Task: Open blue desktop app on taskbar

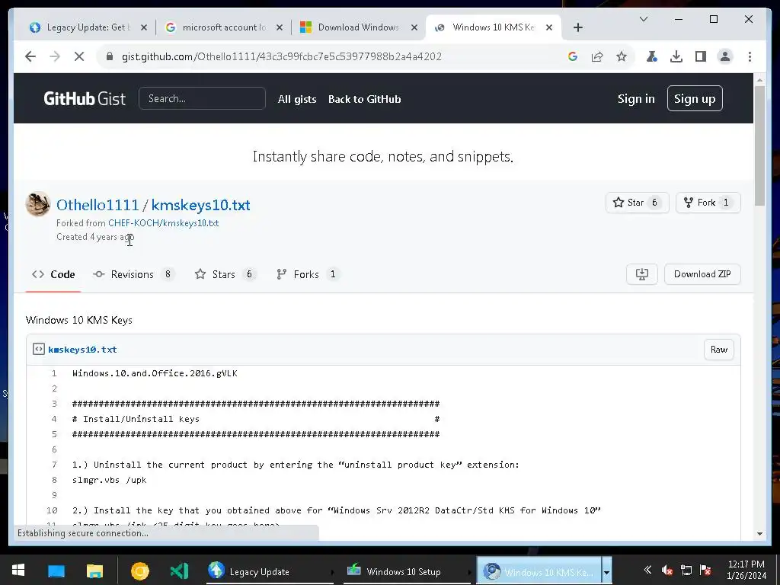Action: pos(56,571)
